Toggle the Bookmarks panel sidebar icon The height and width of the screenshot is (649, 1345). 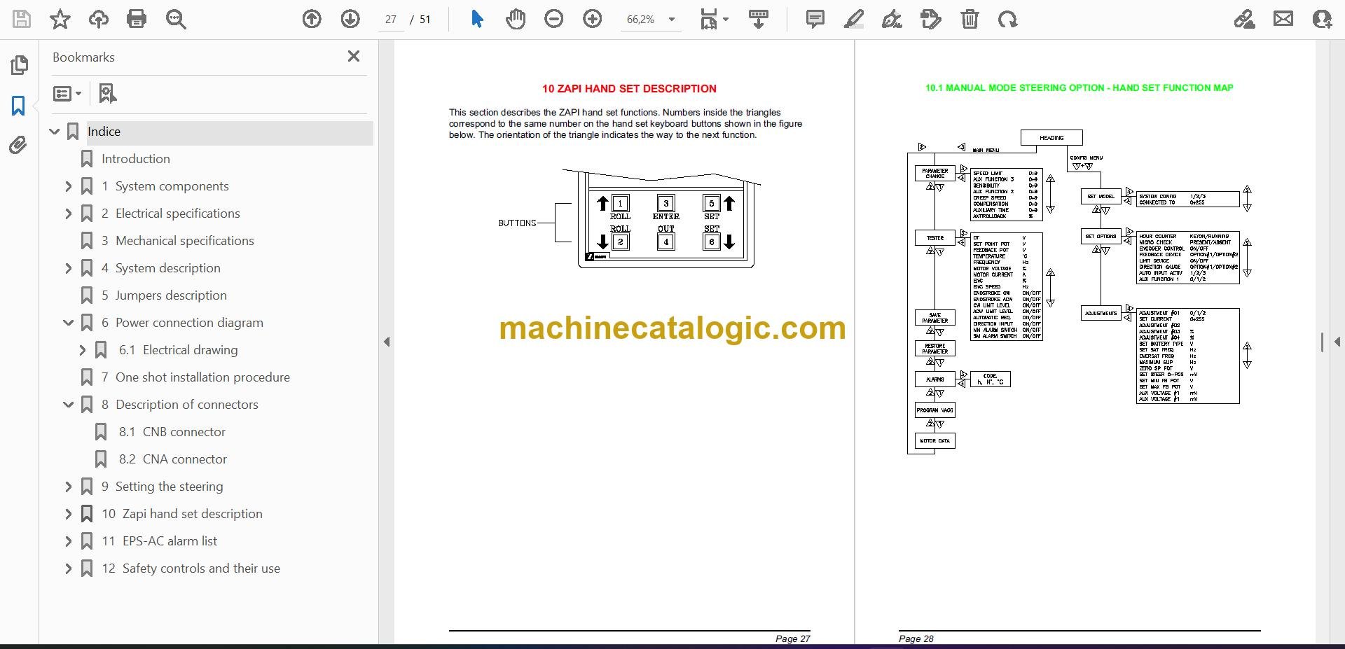coord(19,106)
